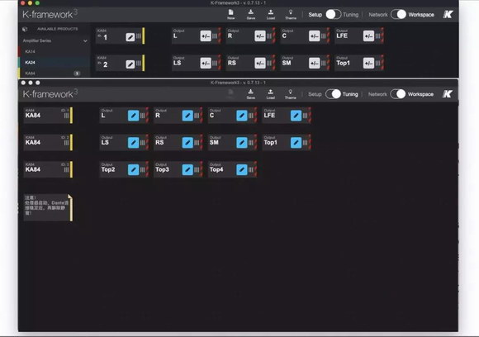This screenshot has width=479, height=337.
Task: Click the yellow sticky note with Chinese text
Action: click(48, 207)
